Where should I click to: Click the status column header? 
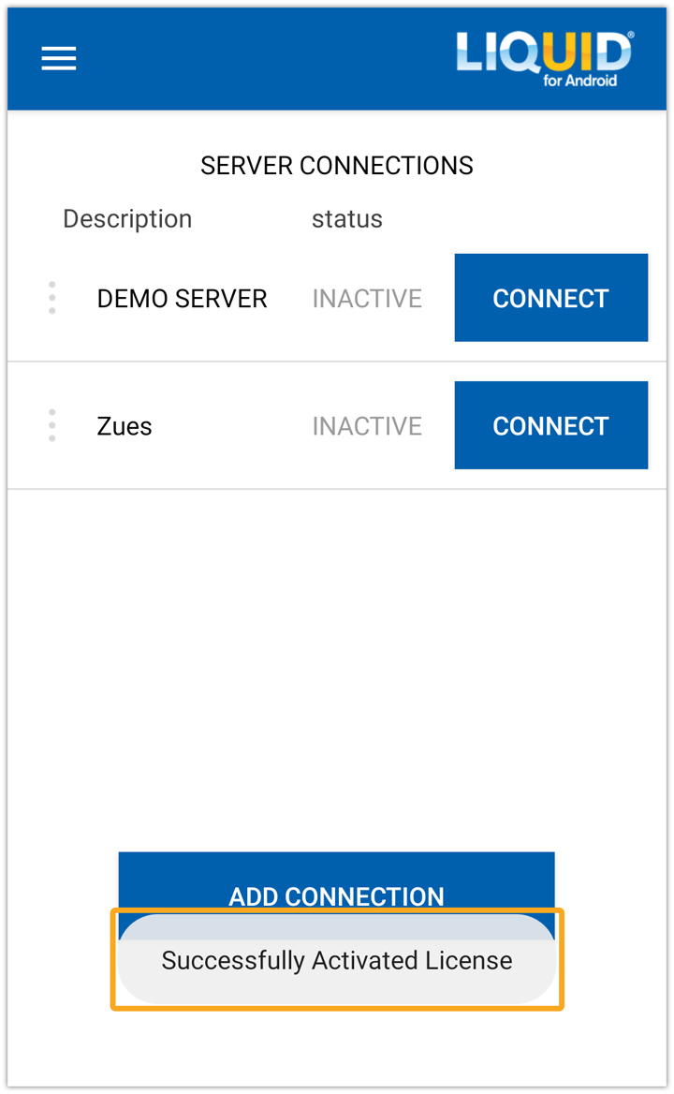[347, 219]
